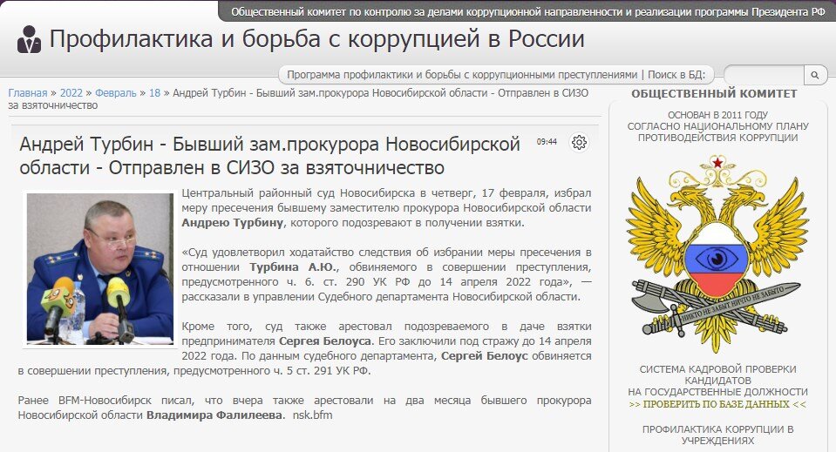Click the site title Профилактика и борьба с коррупцией
This screenshot has height=452, width=836.
click(x=316, y=39)
